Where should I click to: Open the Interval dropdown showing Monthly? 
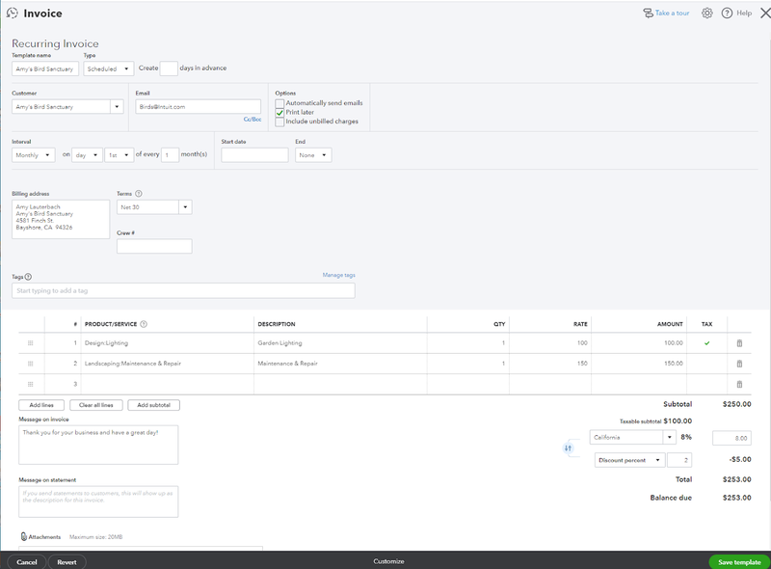click(34, 155)
